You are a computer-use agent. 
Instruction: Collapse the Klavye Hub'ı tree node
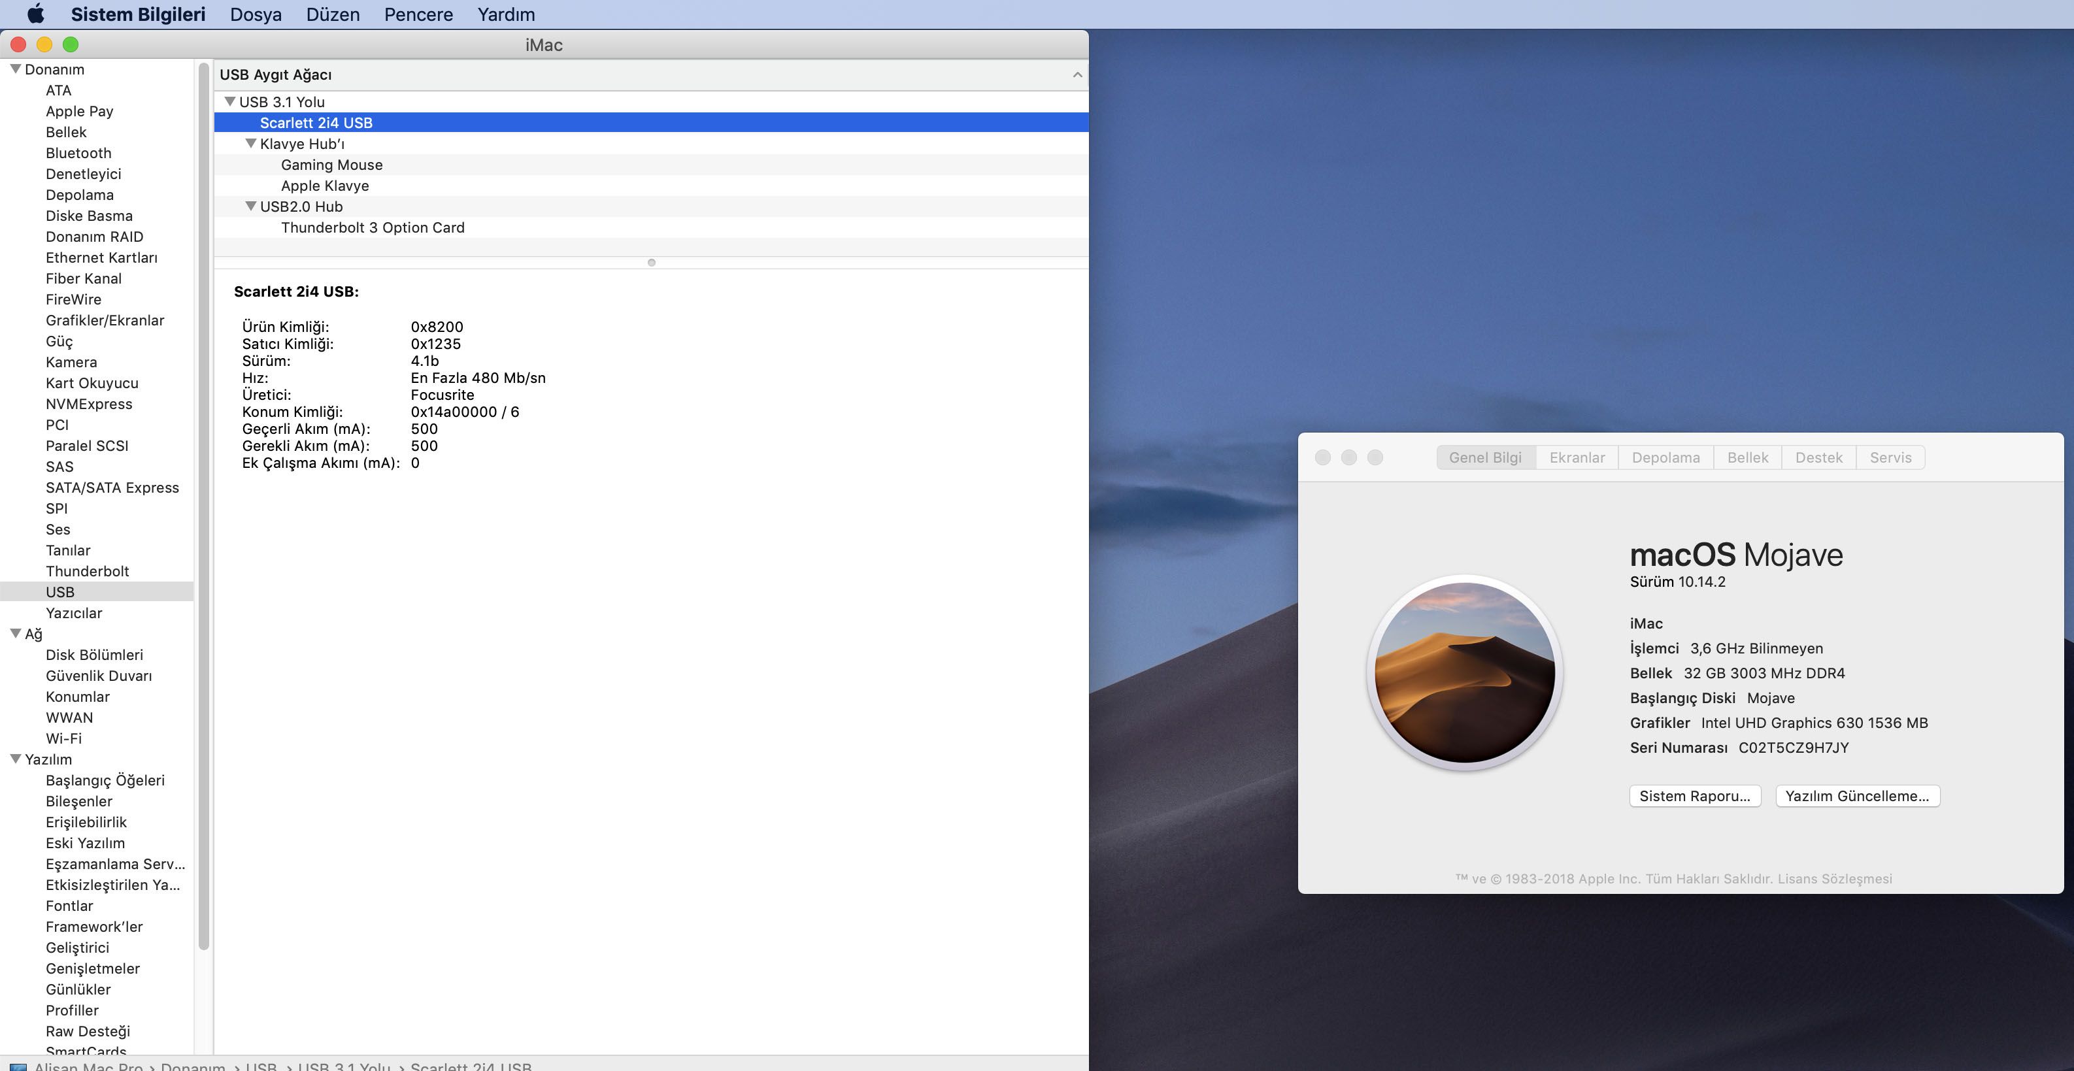[250, 144]
